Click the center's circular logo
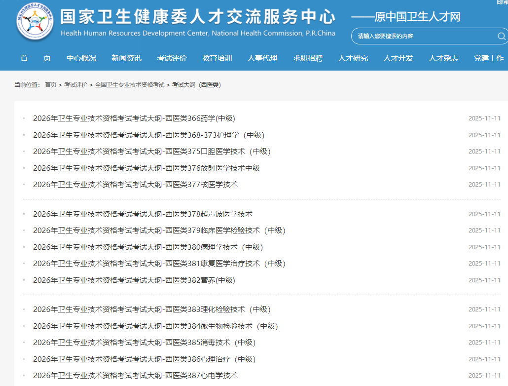The image size is (508, 386). click(35, 23)
